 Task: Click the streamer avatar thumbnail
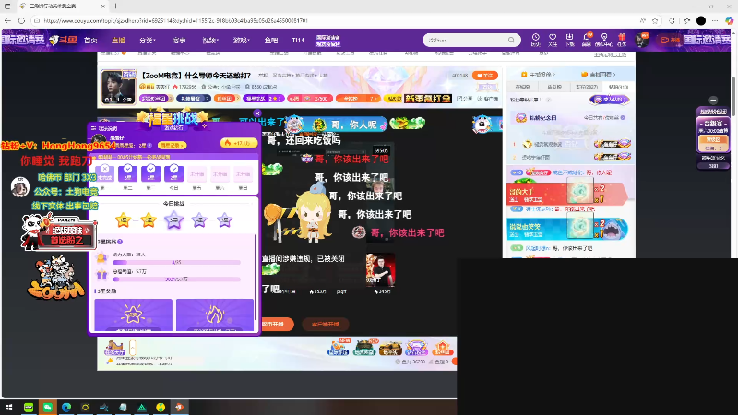point(118,87)
